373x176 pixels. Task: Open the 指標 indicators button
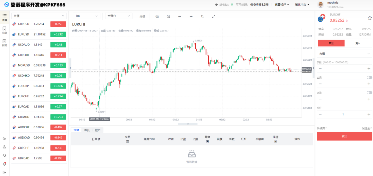142,16
